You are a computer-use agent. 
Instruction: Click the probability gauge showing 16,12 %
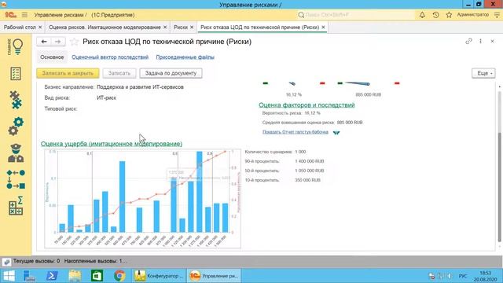[x=293, y=87]
